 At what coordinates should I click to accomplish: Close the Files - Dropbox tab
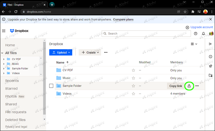pyautogui.click(x=45, y=5)
